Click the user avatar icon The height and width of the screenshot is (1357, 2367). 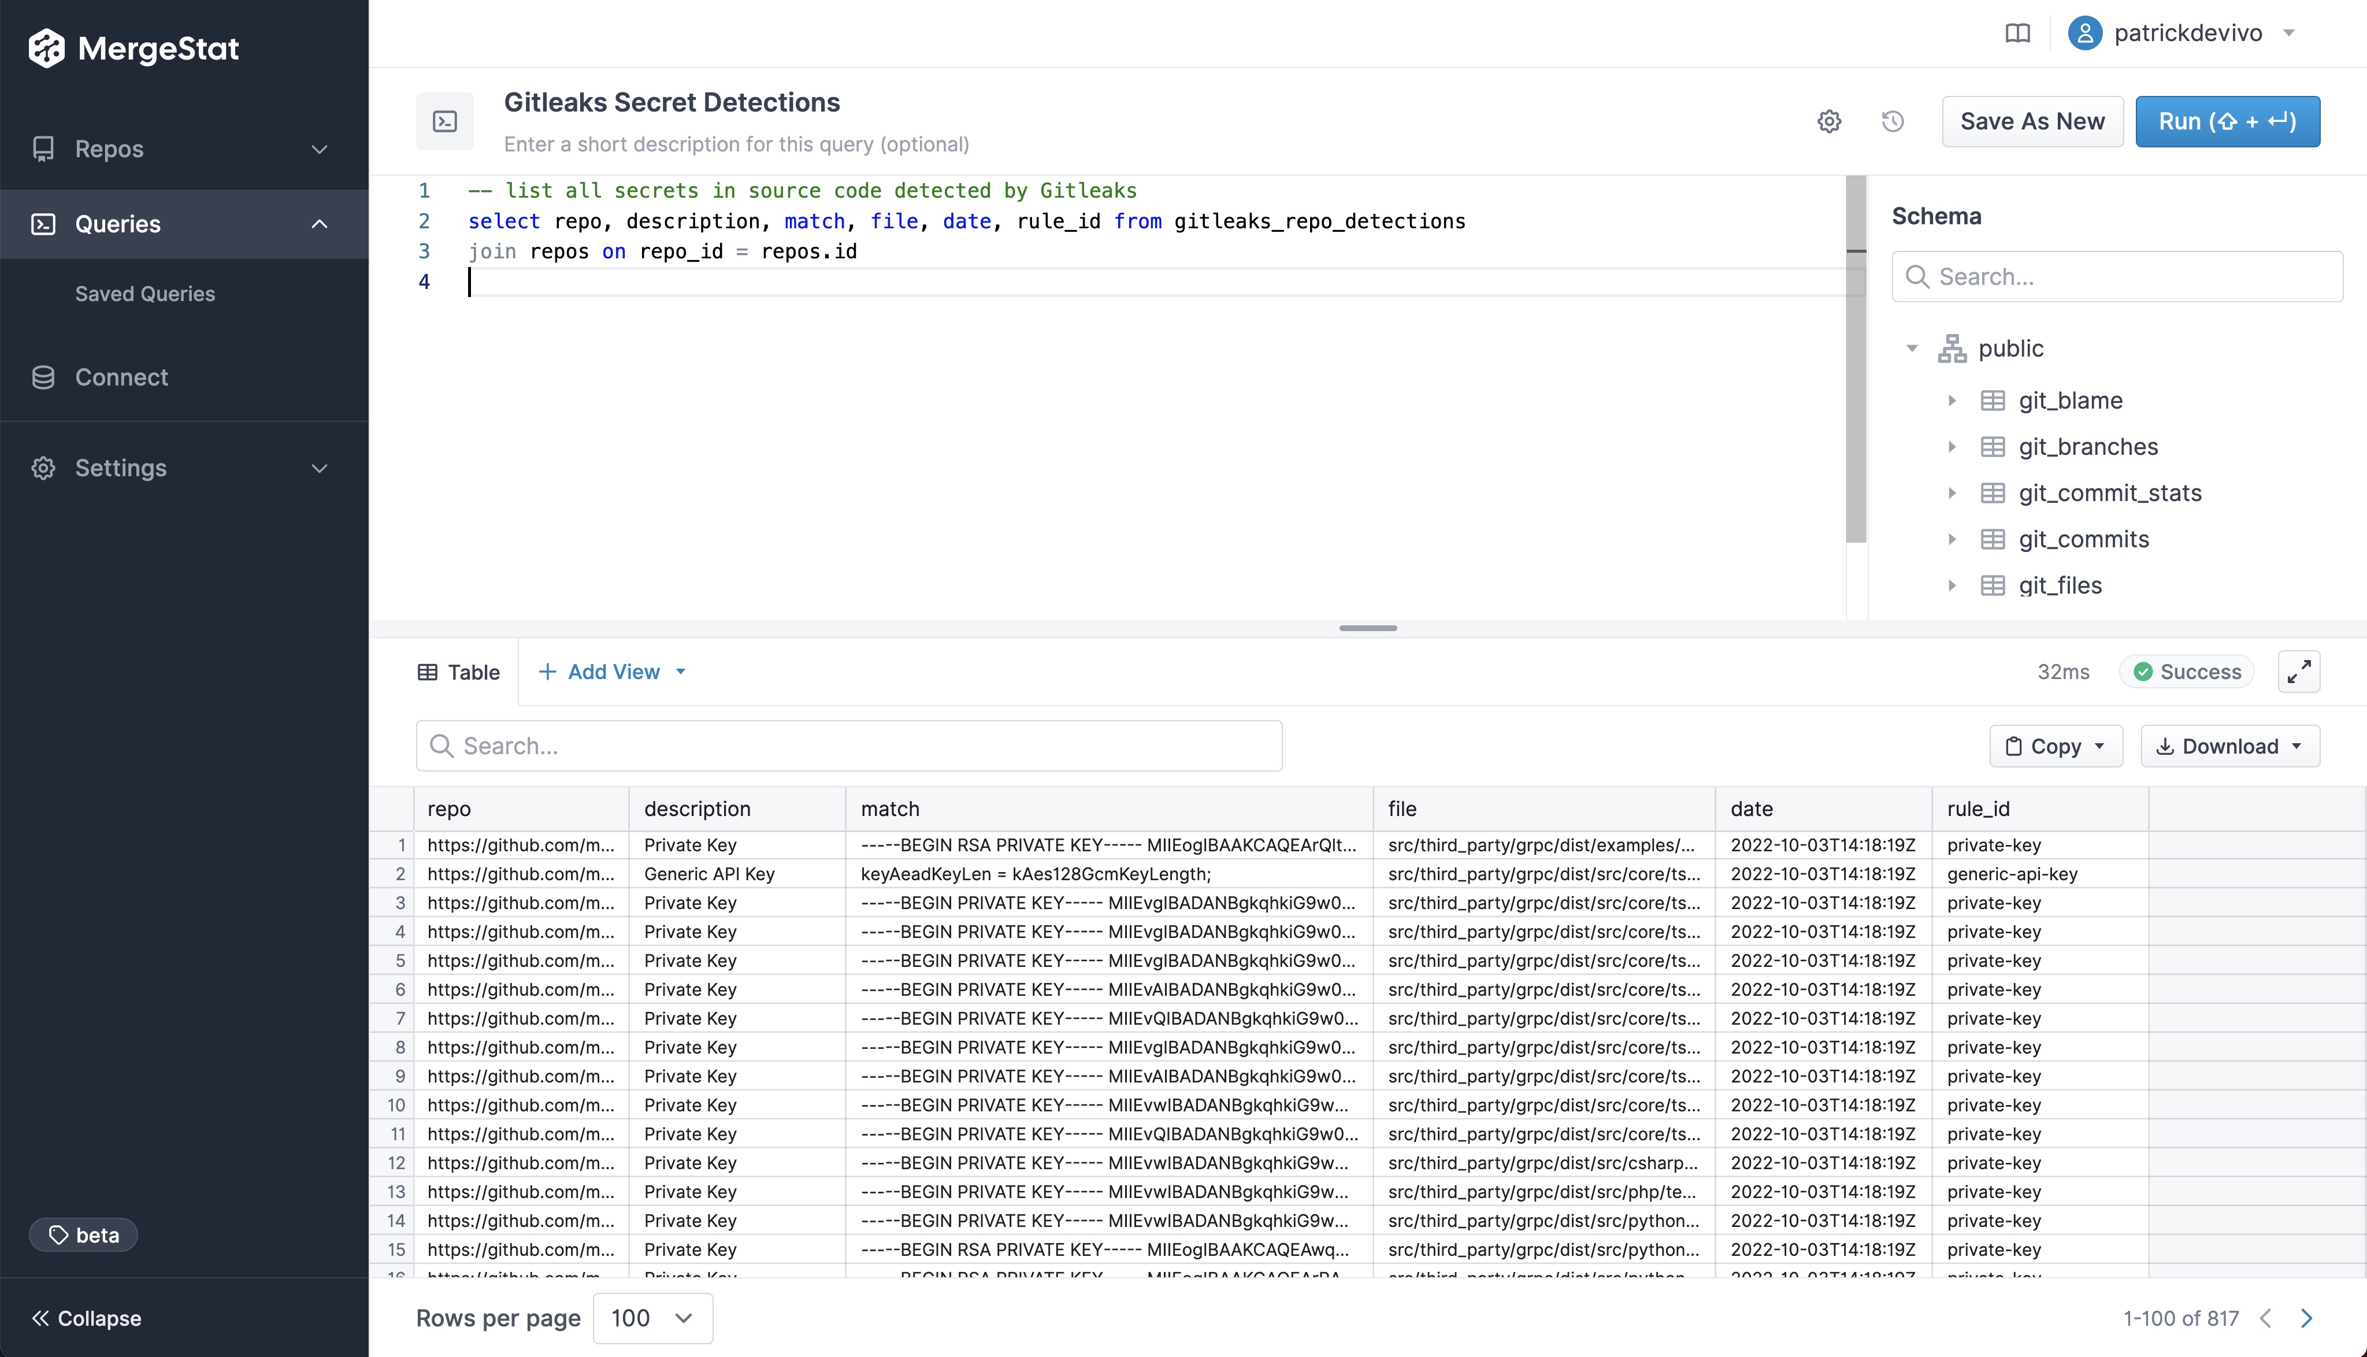tap(2084, 34)
